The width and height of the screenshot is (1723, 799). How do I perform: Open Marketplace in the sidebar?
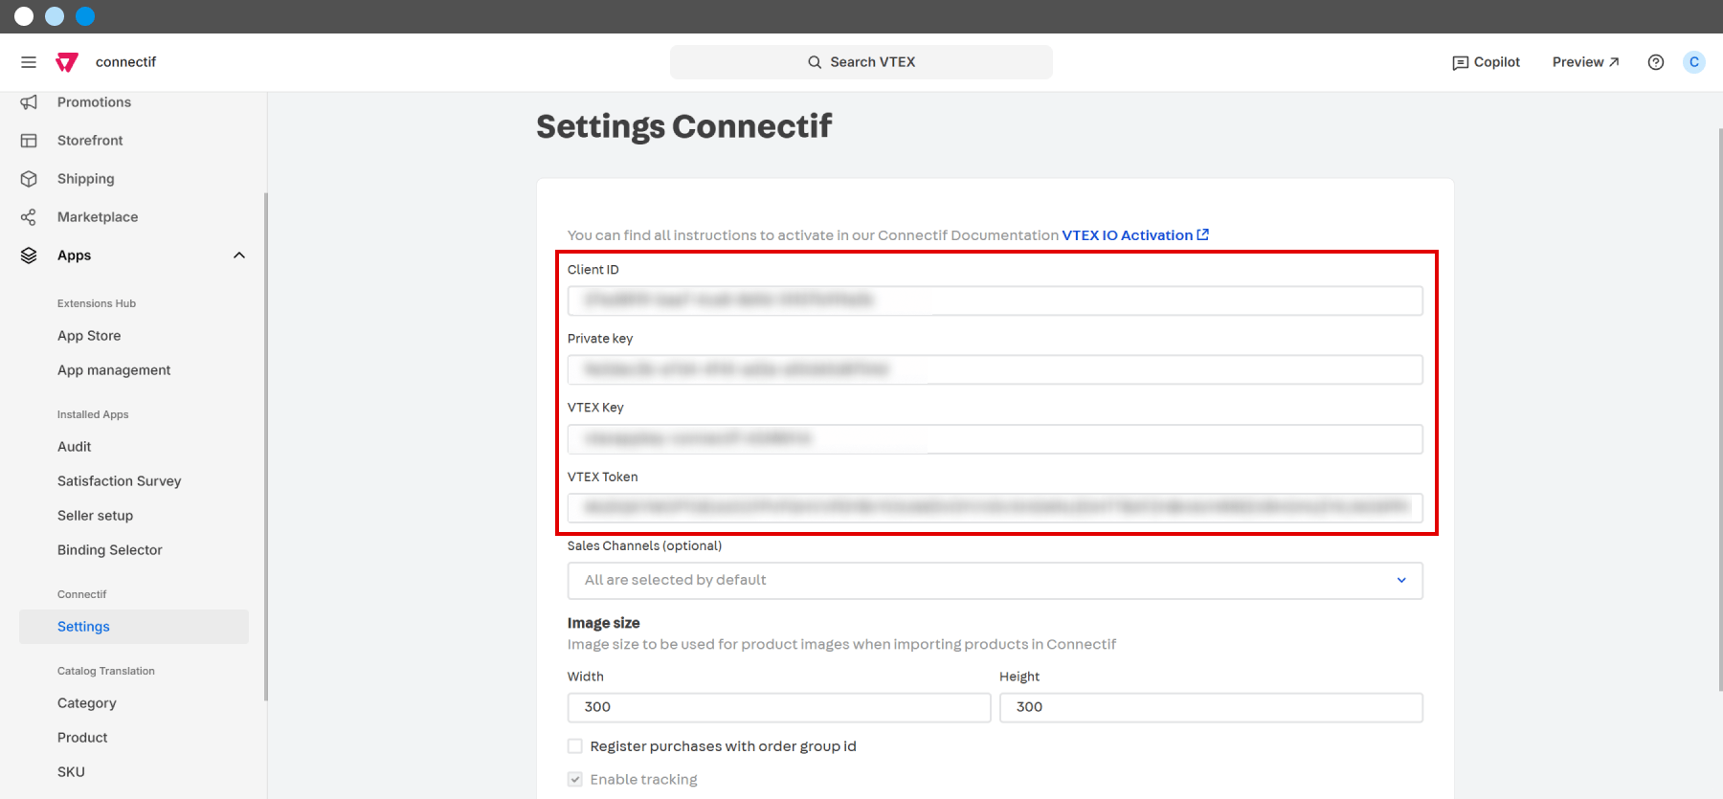(x=98, y=217)
